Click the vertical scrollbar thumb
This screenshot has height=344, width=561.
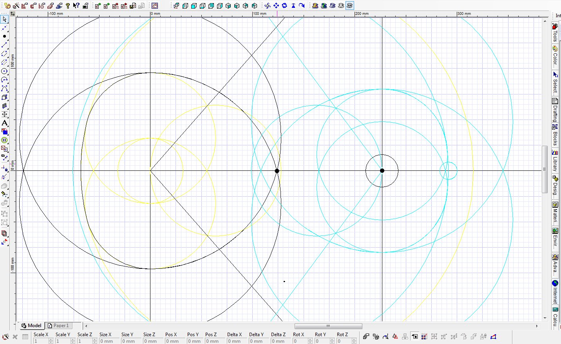(545, 169)
